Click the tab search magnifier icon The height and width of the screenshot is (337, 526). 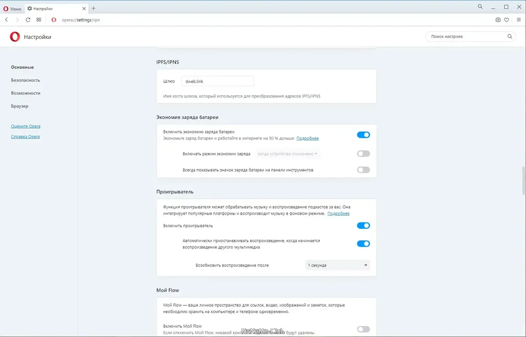click(480, 7)
